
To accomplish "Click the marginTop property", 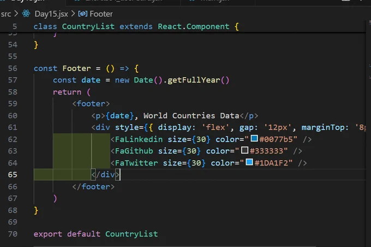I will pos(323,127).
